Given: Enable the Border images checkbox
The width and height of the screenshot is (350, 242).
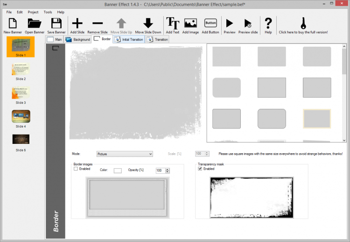Looking at the screenshot, I should (76, 169).
